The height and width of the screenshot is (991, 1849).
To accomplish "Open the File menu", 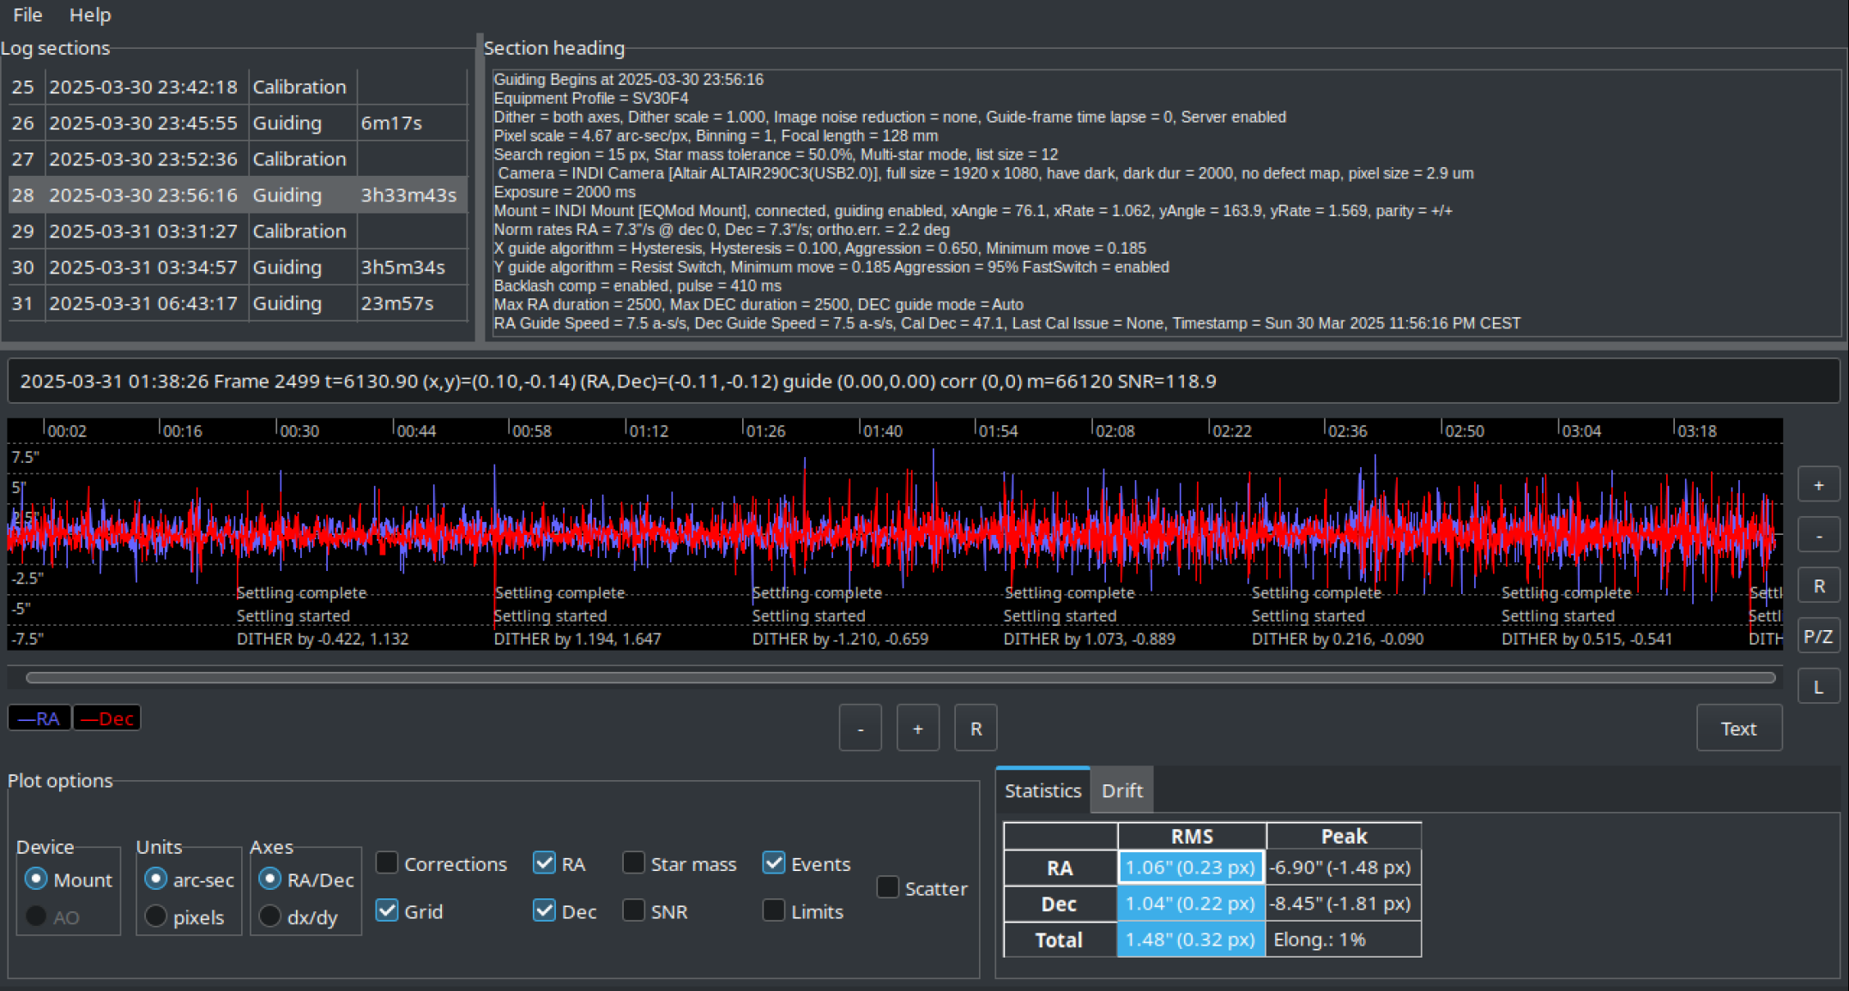I will pyautogui.click(x=27, y=15).
